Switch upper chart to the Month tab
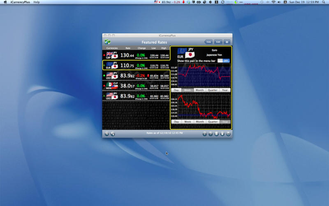329x206 pixels. (x=199, y=90)
